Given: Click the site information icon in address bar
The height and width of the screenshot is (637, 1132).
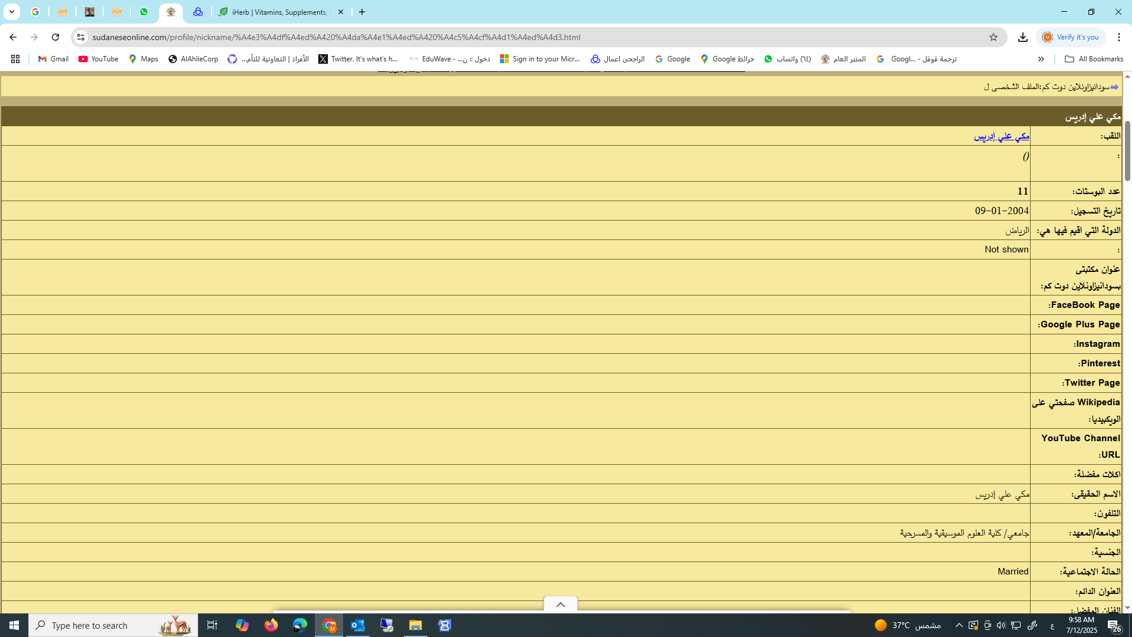Looking at the screenshot, I should [81, 37].
